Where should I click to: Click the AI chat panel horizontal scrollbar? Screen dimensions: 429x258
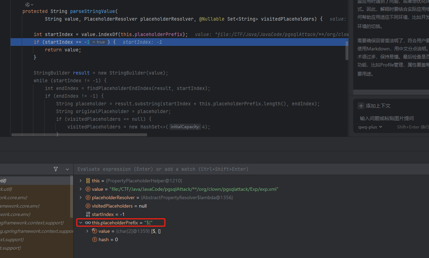pyautogui.click(x=391, y=92)
